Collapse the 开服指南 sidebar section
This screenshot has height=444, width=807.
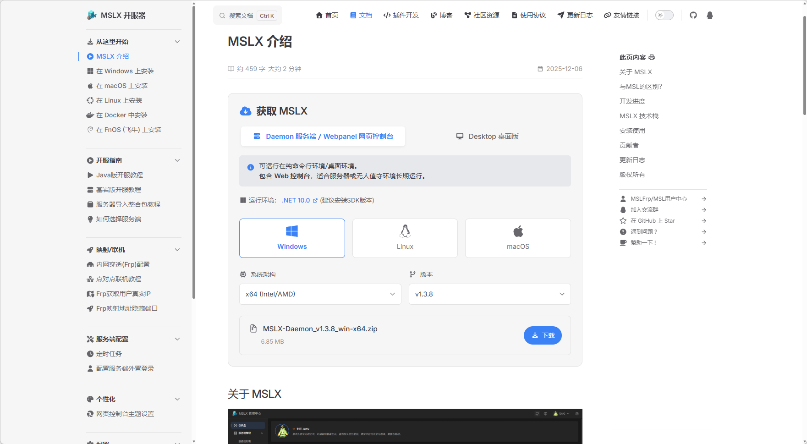[177, 160]
